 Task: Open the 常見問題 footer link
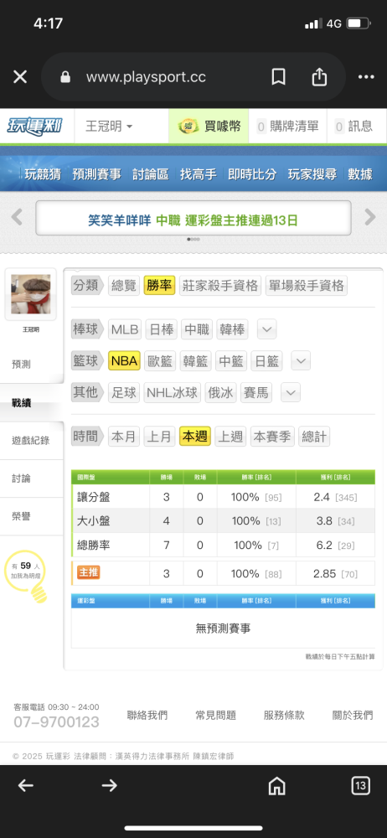(216, 715)
